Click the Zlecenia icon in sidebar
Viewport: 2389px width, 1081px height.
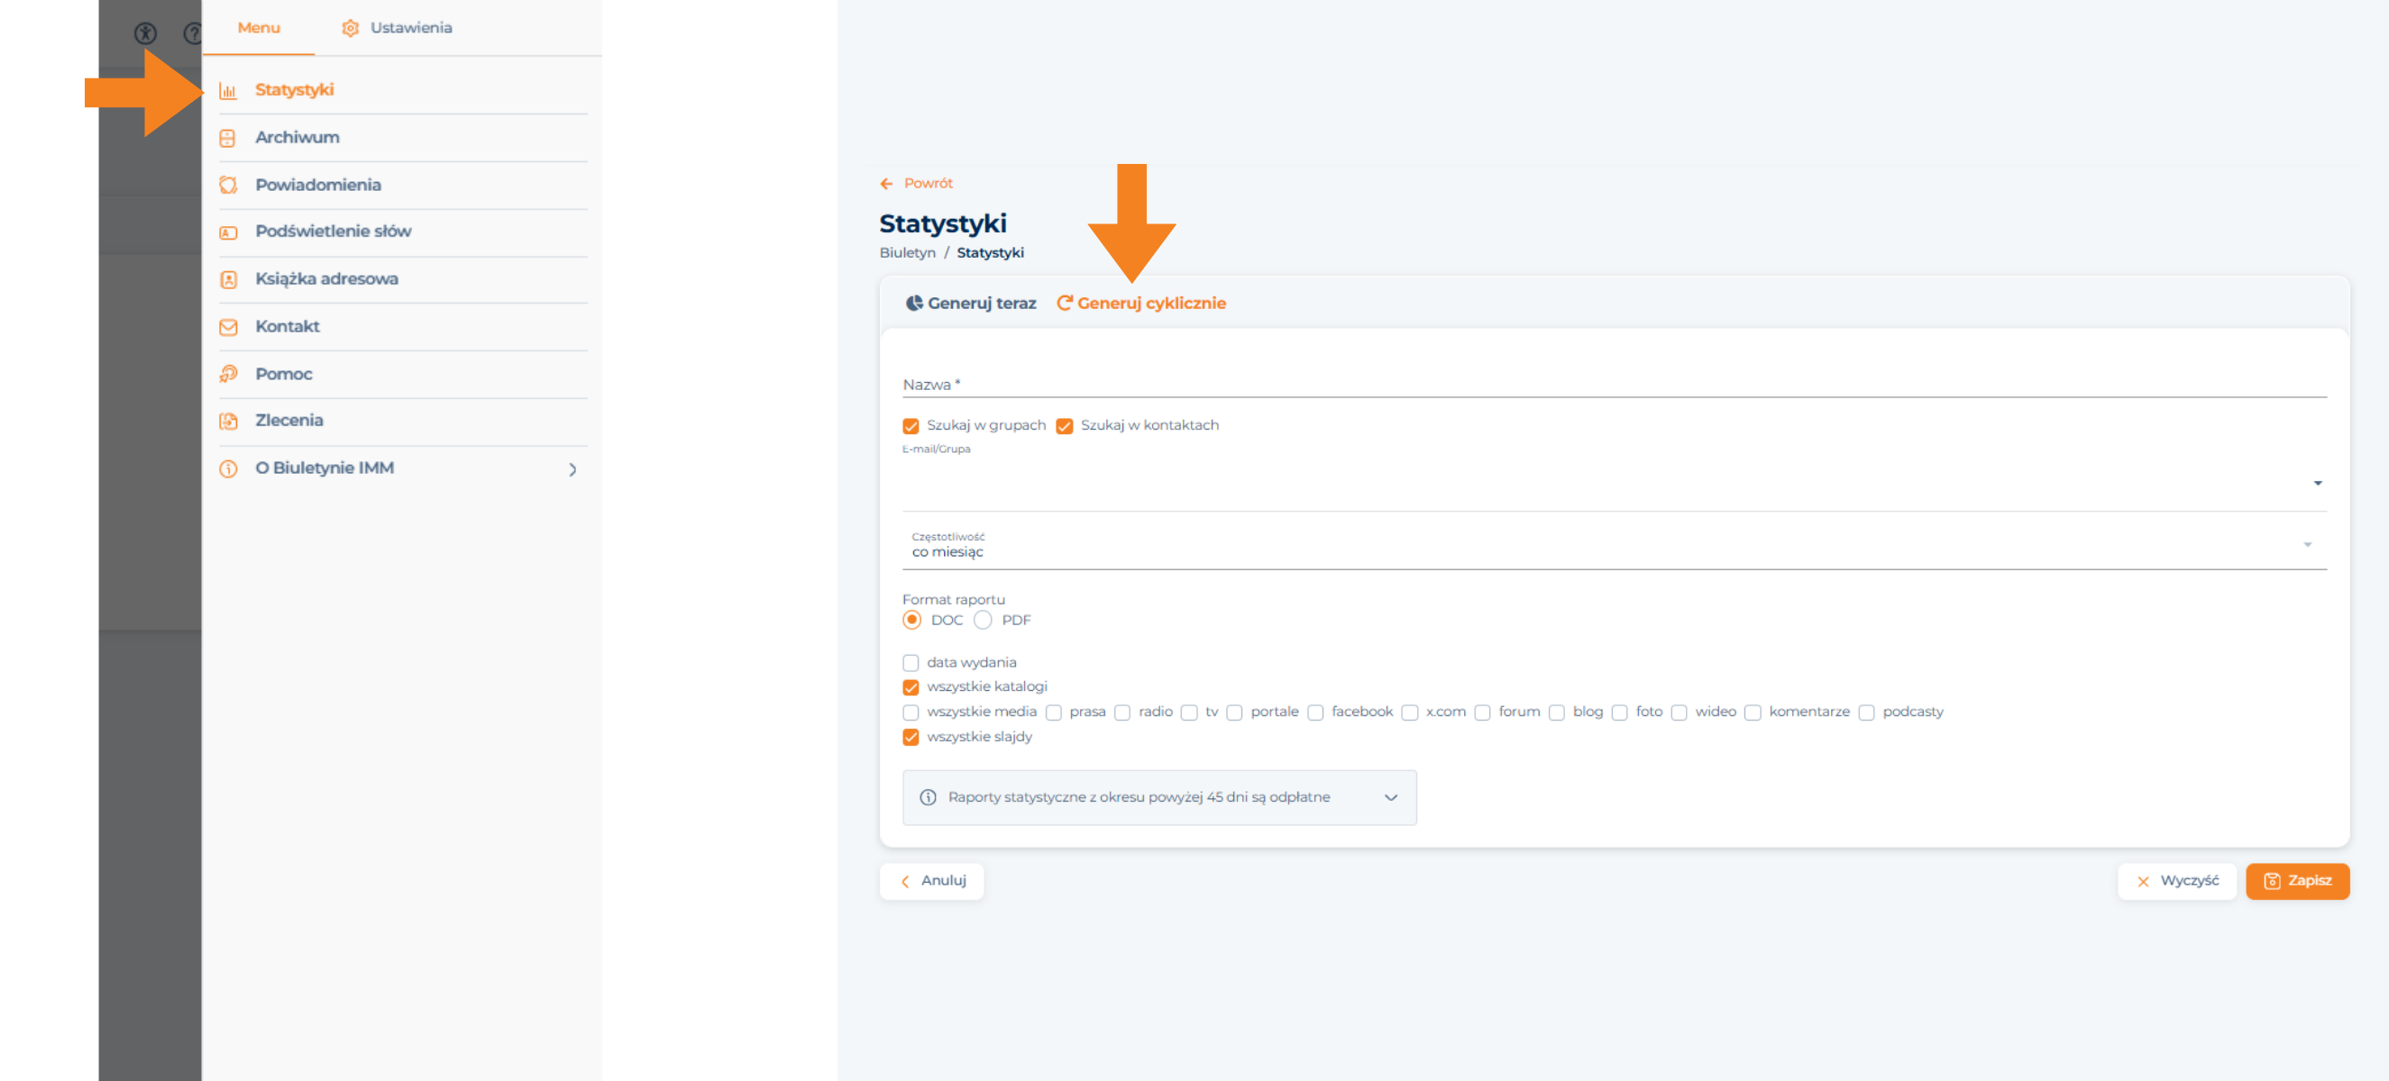[227, 421]
